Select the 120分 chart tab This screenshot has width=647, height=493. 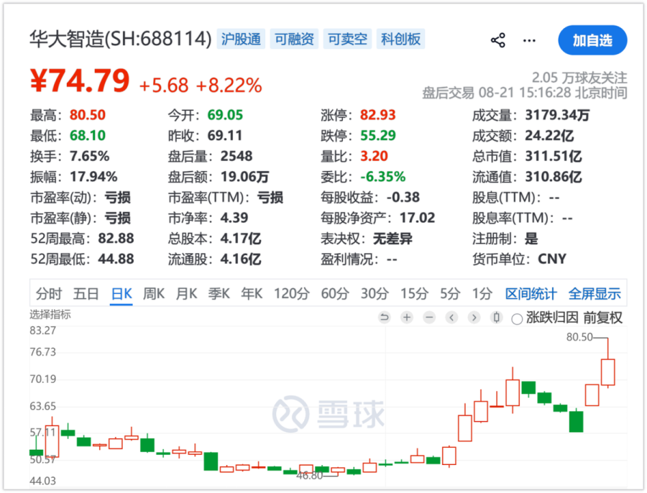point(292,294)
